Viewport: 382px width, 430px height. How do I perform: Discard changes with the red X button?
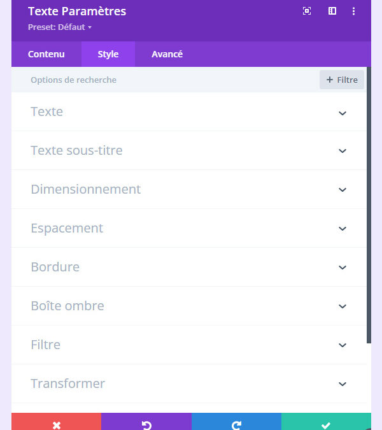pyautogui.click(x=56, y=424)
